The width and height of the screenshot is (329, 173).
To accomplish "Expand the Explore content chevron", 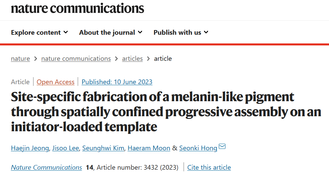I will [x=66, y=32].
